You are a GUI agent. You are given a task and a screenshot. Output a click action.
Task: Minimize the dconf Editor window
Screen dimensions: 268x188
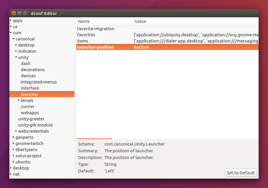(19, 13)
